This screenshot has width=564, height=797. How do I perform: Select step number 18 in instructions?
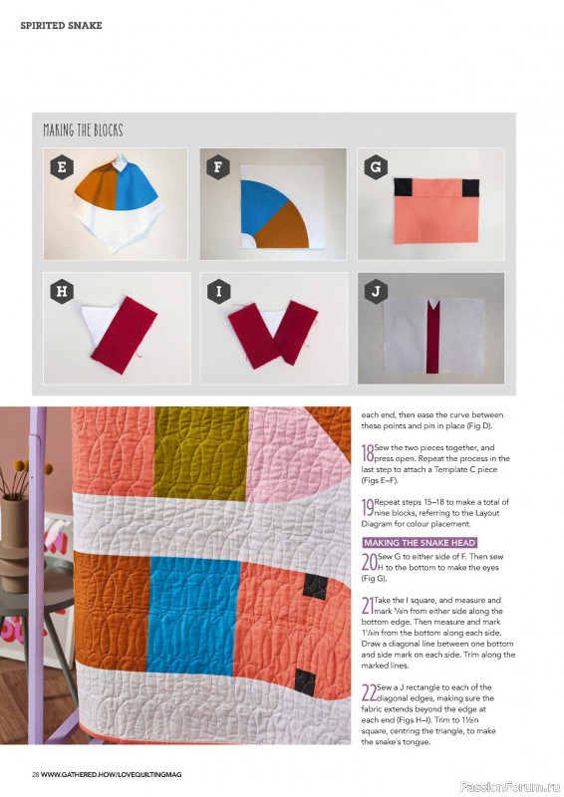tap(367, 452)
